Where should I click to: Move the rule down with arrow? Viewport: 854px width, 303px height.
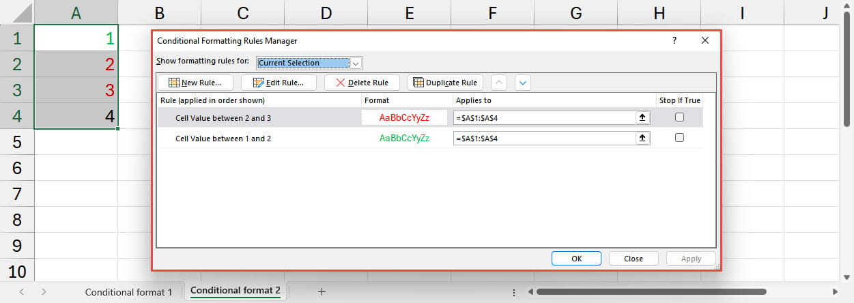tap(523, 83)
